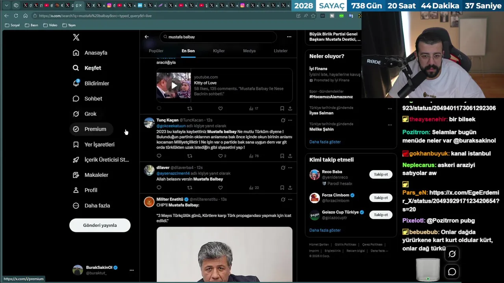View analytics of Tunç Kaçan's tweet
This screenshot has width=504, height=283.
pos(254,156)
